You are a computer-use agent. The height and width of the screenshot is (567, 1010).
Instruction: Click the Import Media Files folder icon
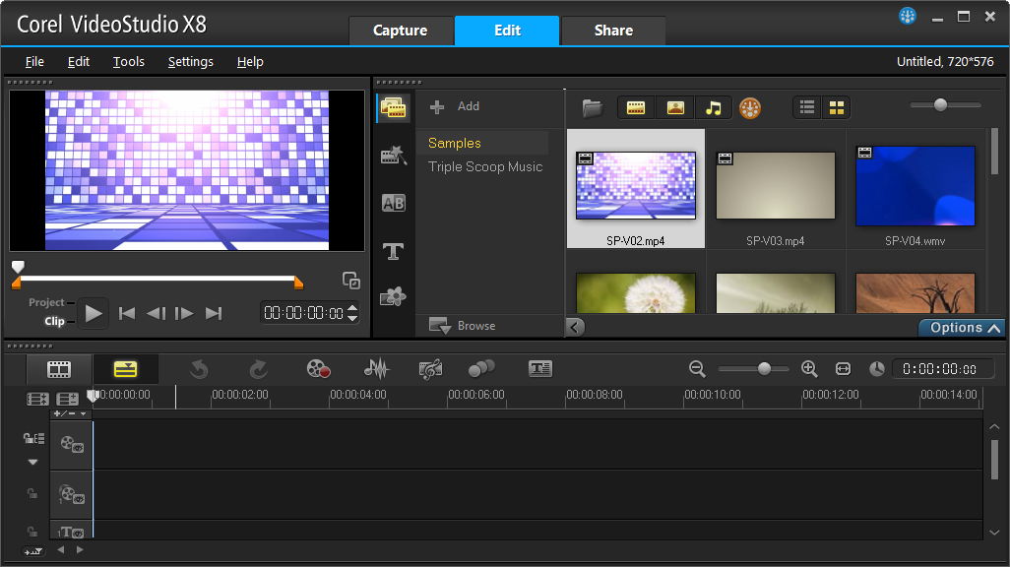[592, 107]
